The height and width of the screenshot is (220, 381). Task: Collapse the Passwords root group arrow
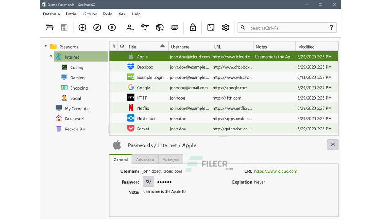[x=46, y=46]
